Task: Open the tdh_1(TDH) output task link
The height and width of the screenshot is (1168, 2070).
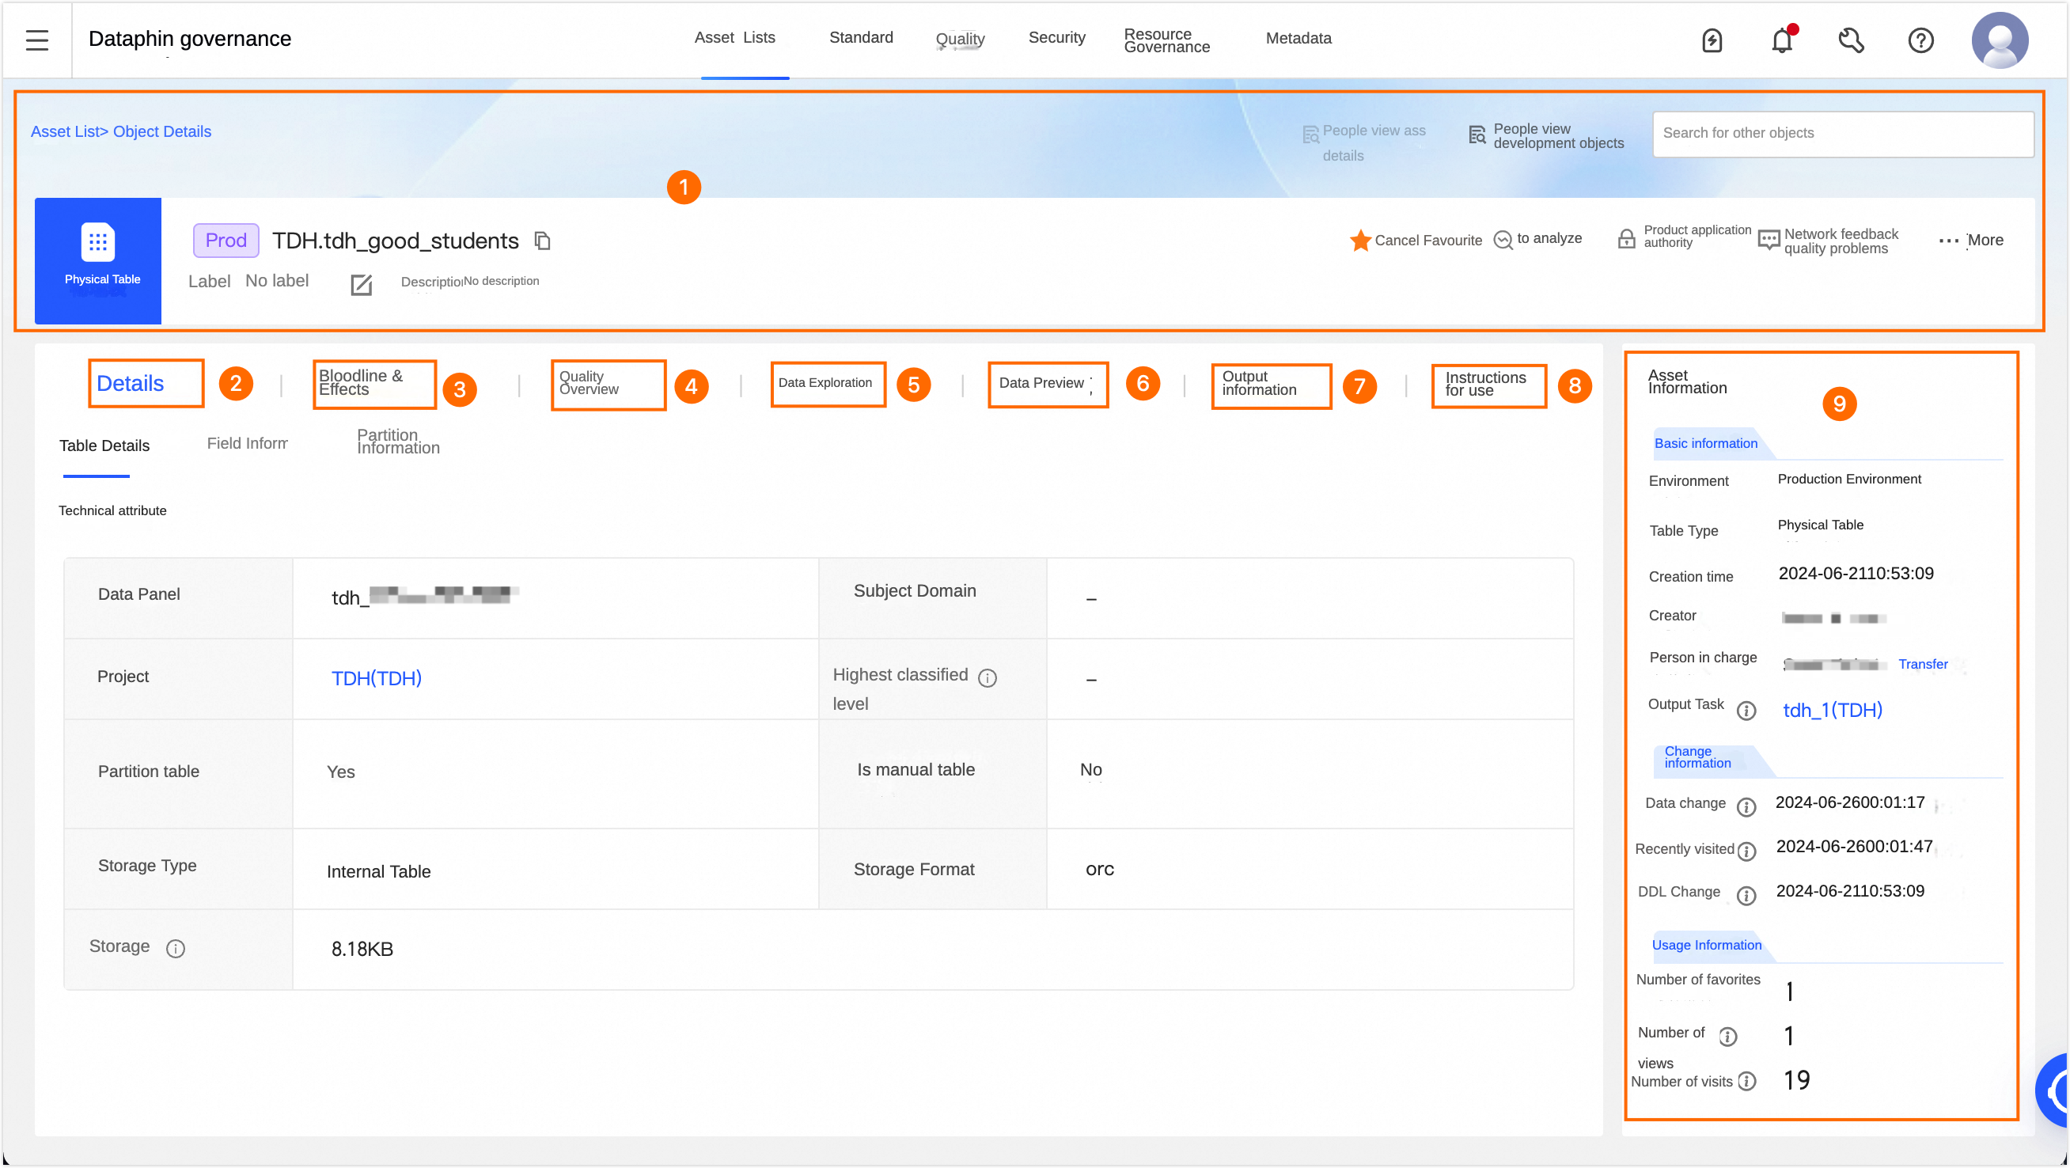Action: [x=1832, y=710]
